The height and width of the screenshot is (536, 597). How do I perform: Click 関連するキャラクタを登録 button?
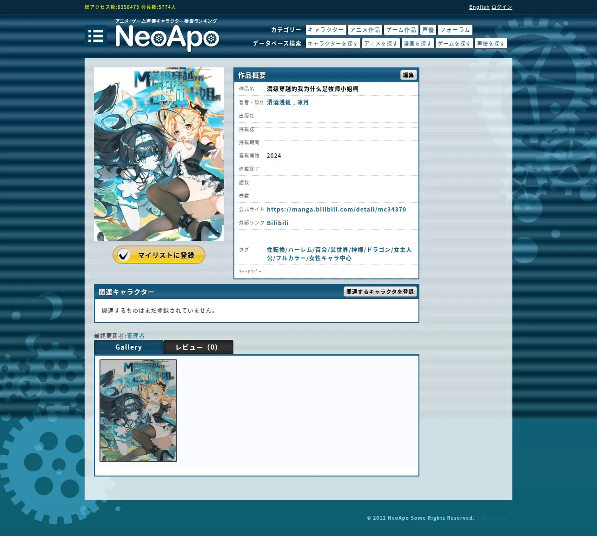pos(380,291)
